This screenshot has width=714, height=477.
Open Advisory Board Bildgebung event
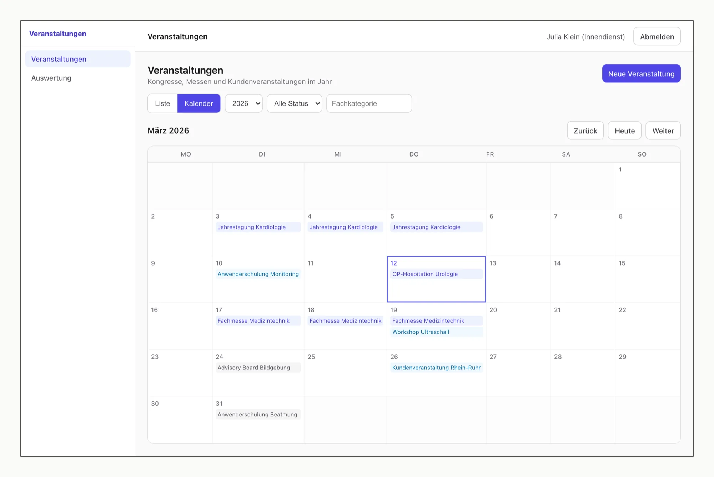point(258,368)
